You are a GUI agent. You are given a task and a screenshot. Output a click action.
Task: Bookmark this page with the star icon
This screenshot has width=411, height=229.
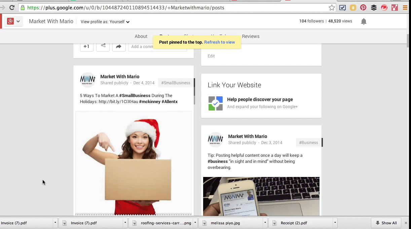click(332, 7)
